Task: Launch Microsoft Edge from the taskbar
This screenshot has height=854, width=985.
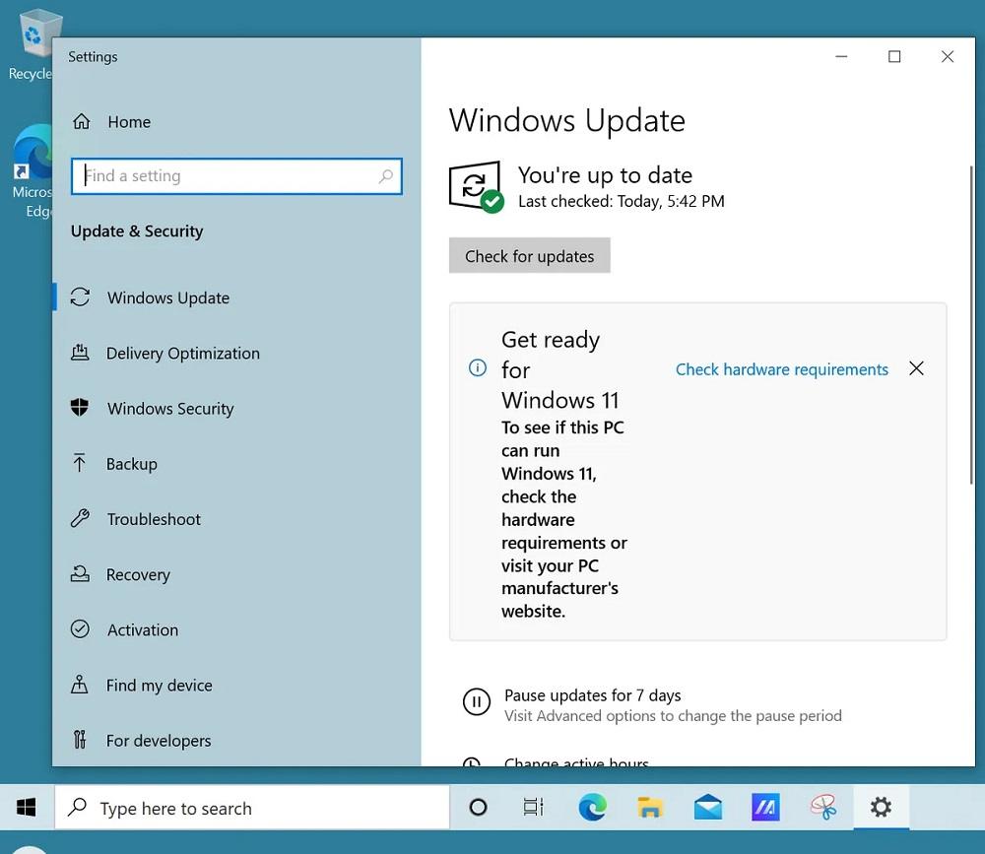Action: (592, 808)
